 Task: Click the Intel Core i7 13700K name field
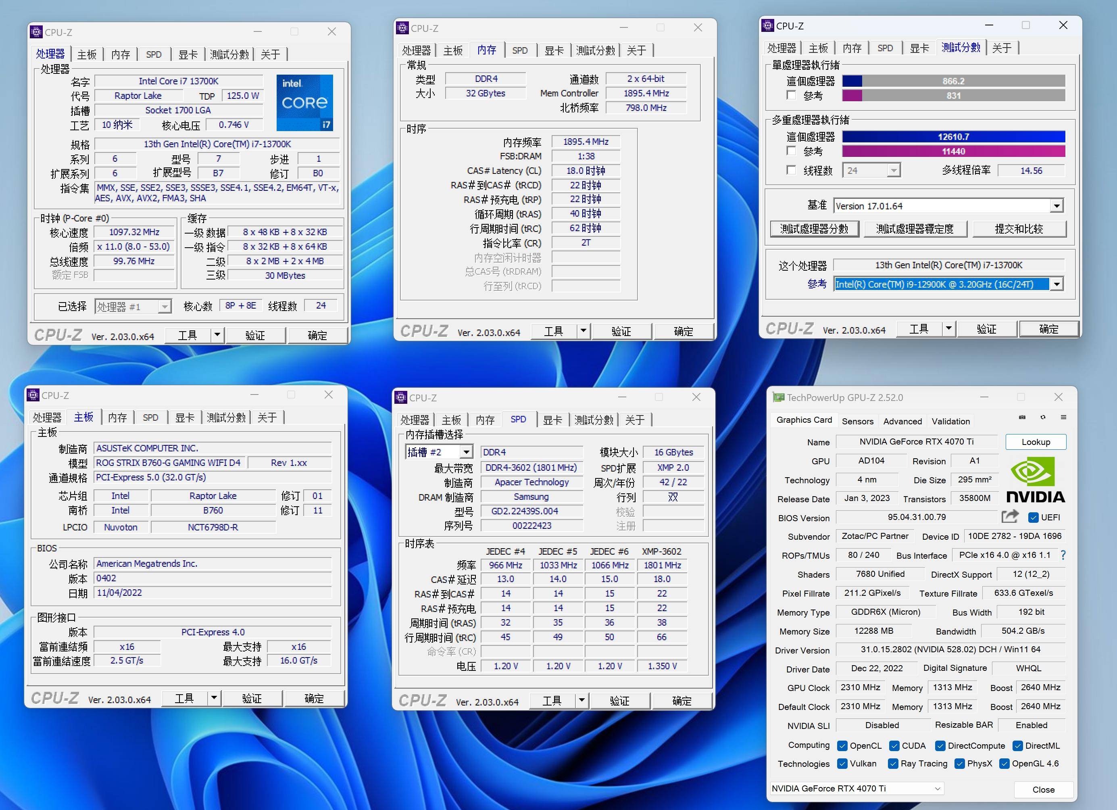(178, 81)
